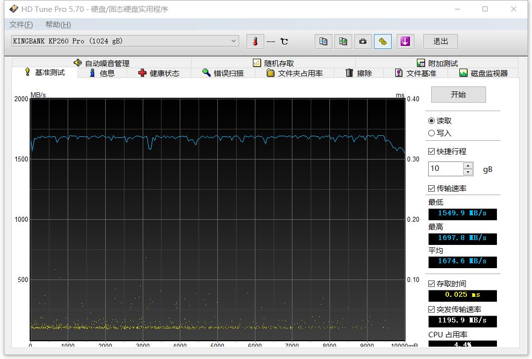Click the refresh temperature reading icon
The image size is (532, 359).
[x=284, y=41]
